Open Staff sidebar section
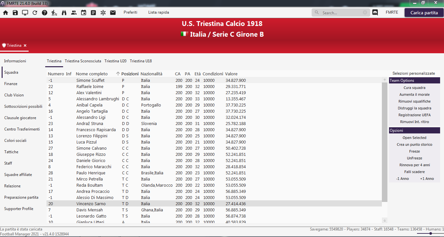Screen dimensions: 444x237 click(8, 163)
